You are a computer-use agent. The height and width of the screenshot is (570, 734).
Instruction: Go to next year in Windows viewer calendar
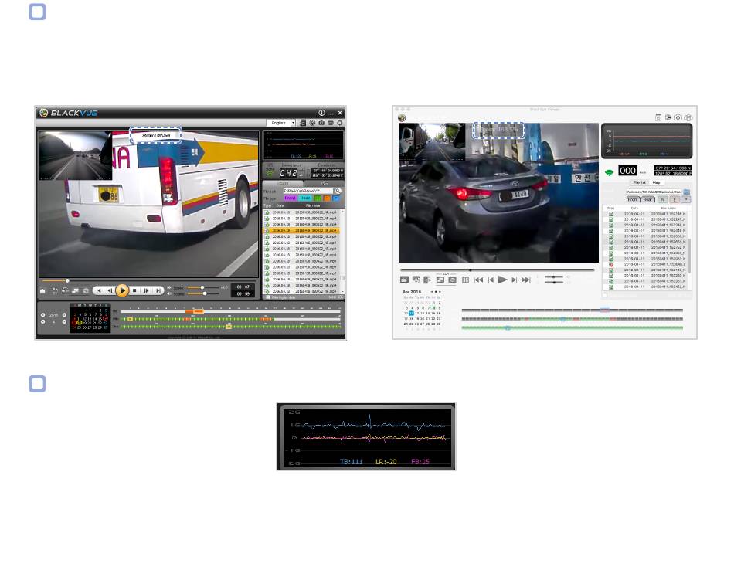click(64, 315)
